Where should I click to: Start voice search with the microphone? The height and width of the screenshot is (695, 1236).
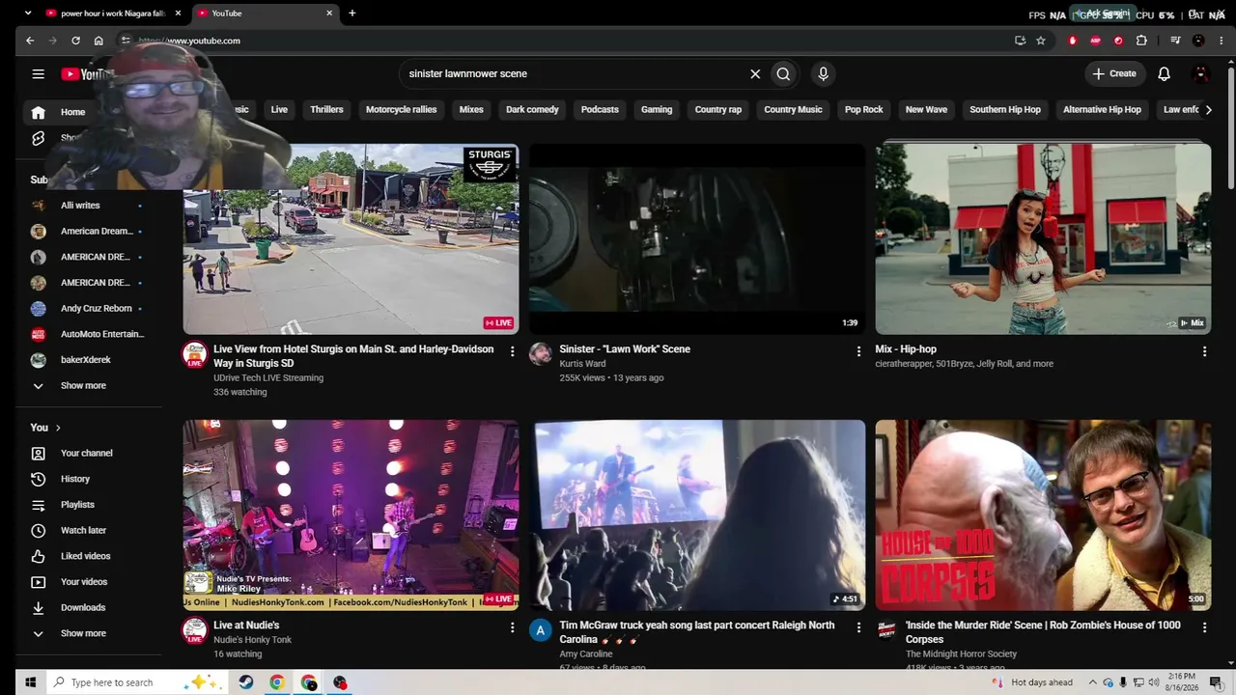coord(823,73)
